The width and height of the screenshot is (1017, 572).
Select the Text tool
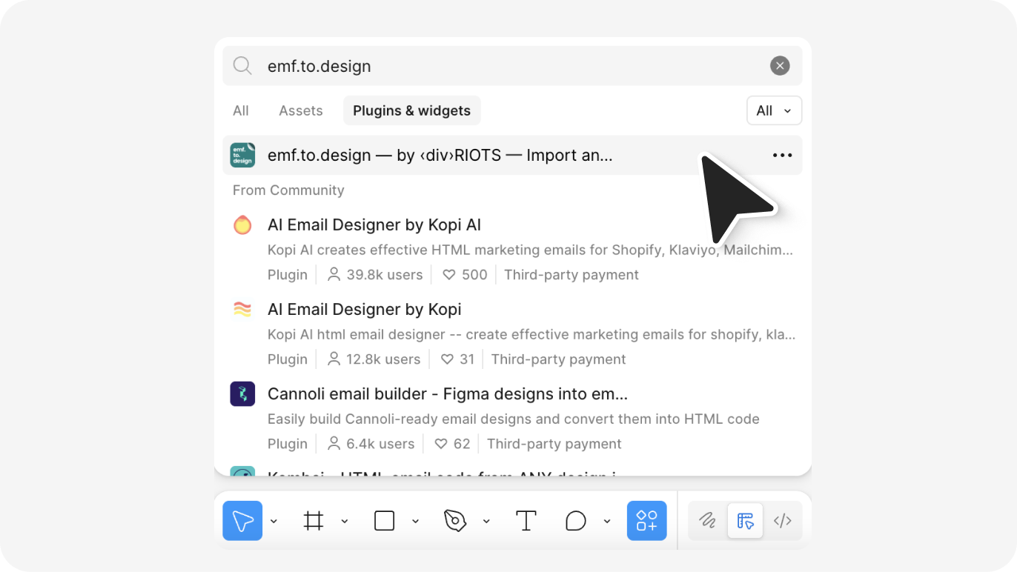[526, 520]
